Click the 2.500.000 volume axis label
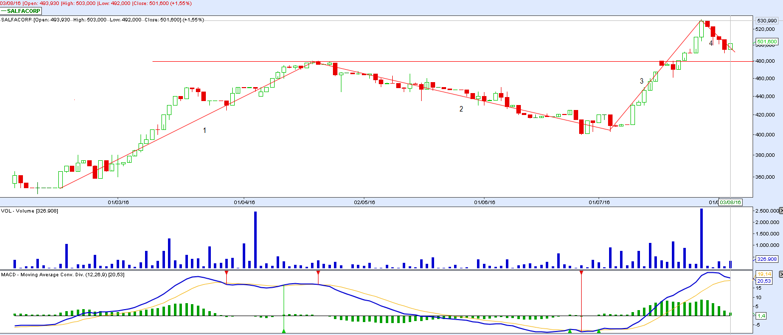 click(768, 211)
